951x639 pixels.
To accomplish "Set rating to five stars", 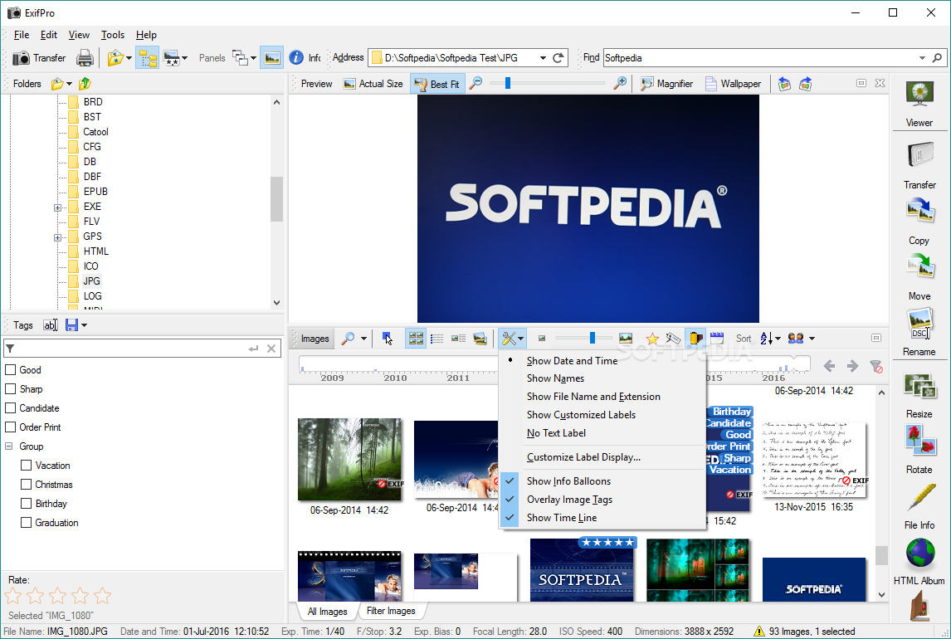I will click(x=103, y=596).
